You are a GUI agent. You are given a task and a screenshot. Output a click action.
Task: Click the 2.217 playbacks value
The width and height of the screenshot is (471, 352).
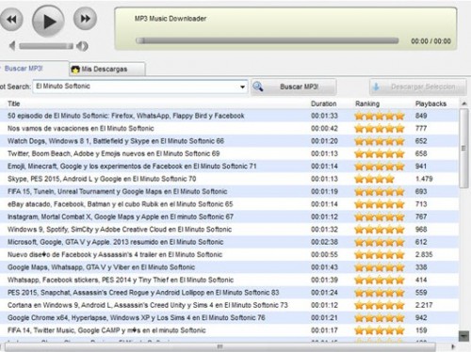pos(424,305)
